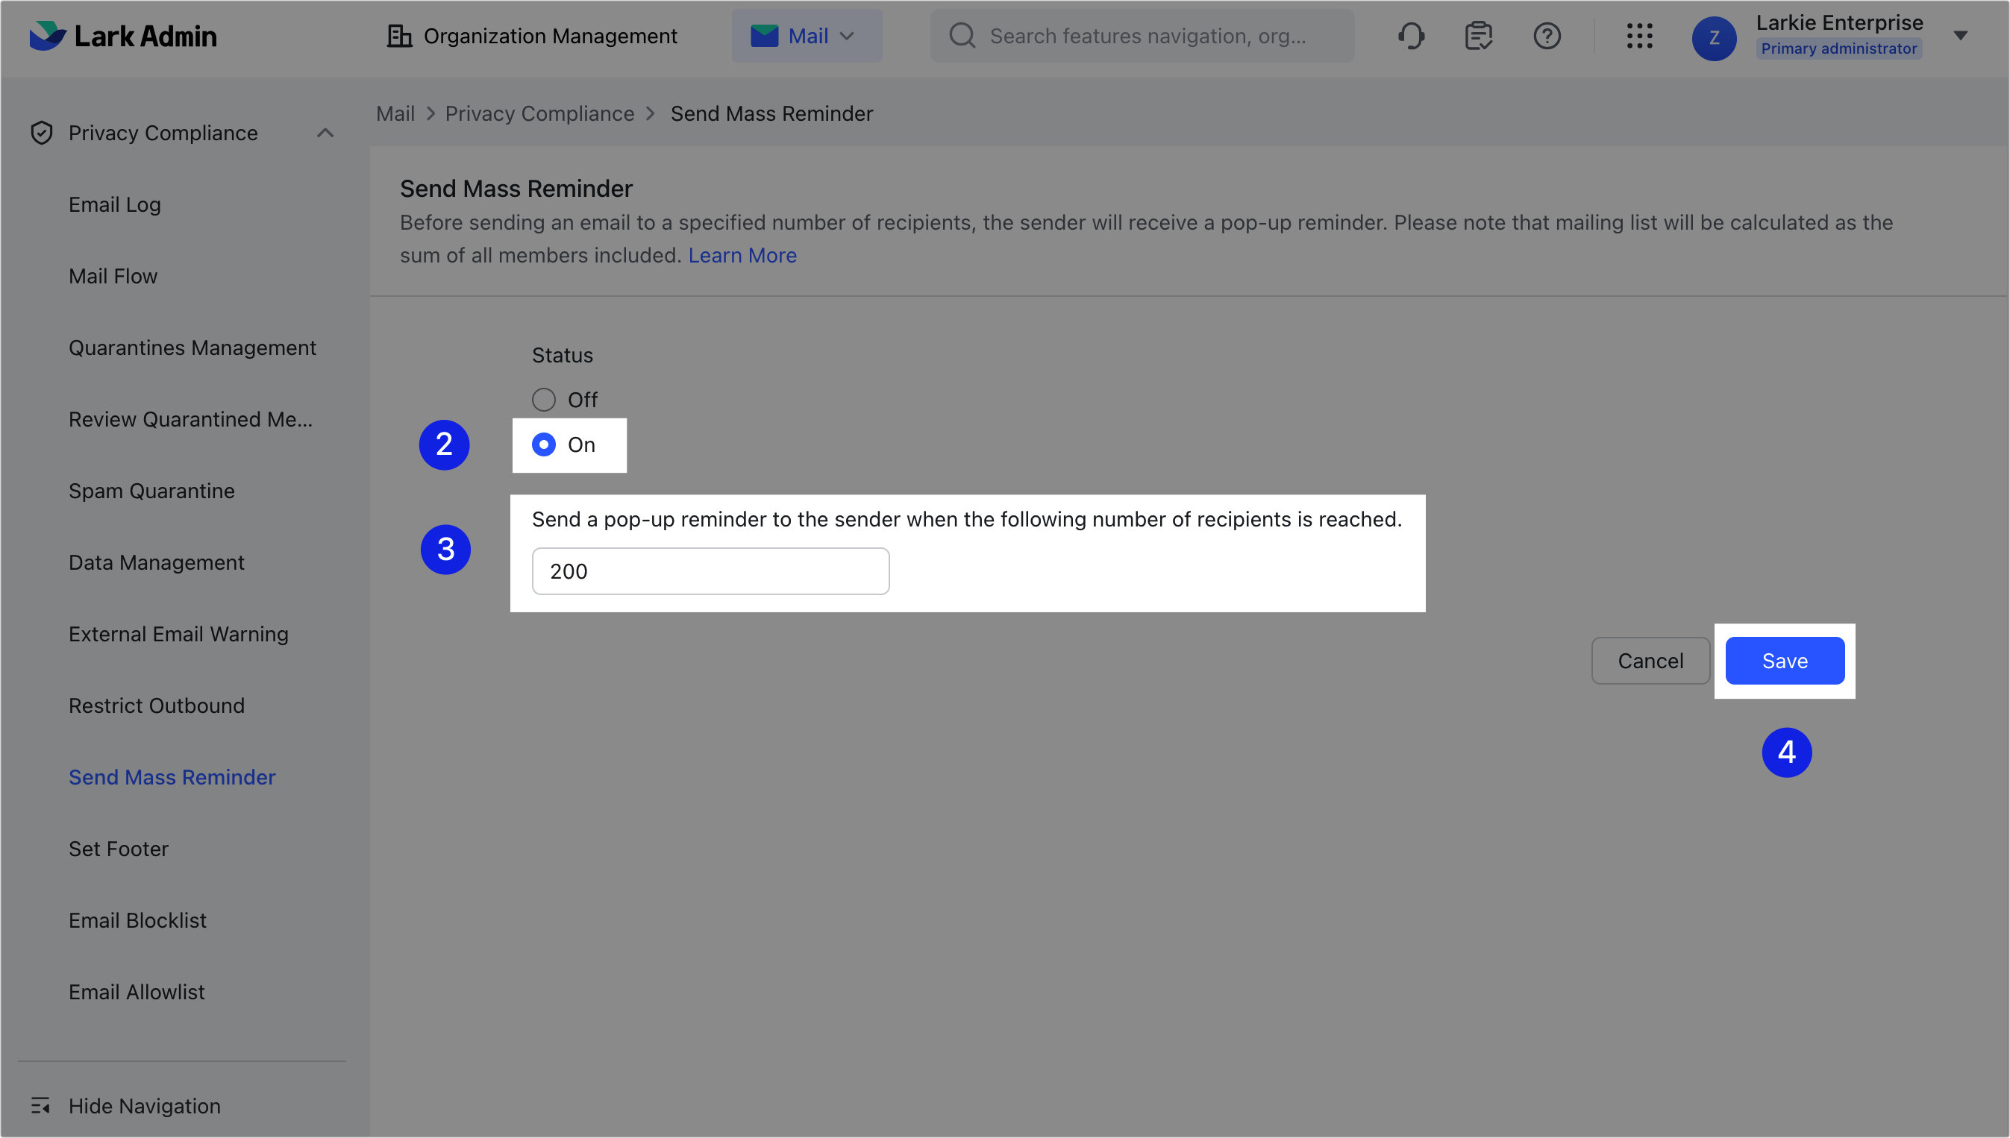Click the Privacy Compliance shield icon

point(40,132)
